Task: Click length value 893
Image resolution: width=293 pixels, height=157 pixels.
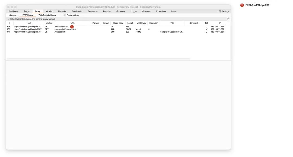Action: coord(128,32)
